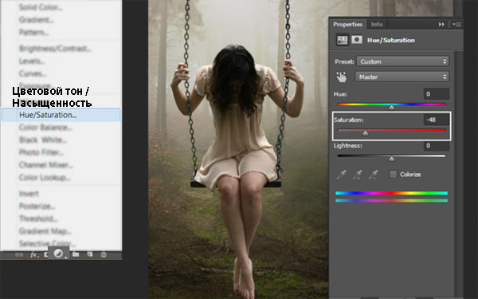Click the Lightness value field
478x299 pixels.
(x=437, y=146)
